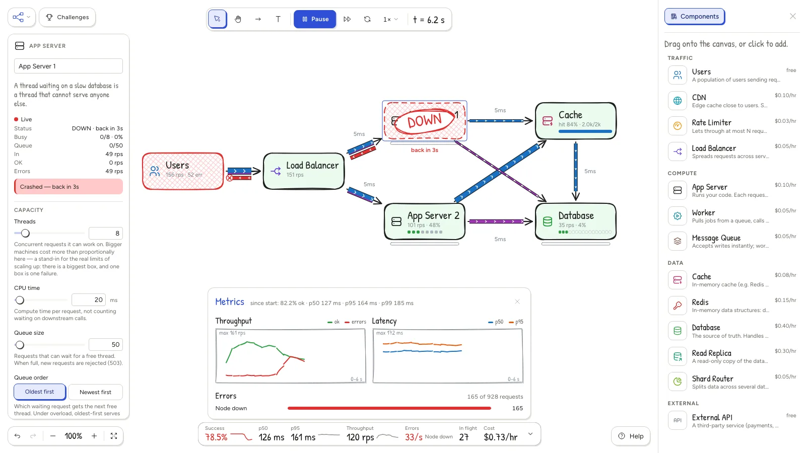Close the Metrics panel
806x453 pixels.
pos(517,301)
